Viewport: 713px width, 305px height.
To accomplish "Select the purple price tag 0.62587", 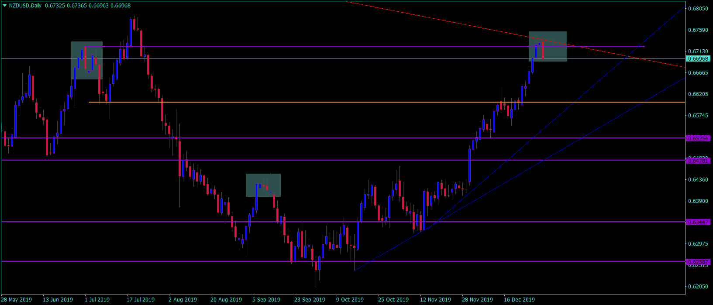I will (x=699, y=262).
